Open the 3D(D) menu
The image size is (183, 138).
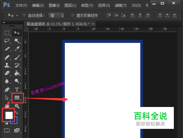[136, 5]
